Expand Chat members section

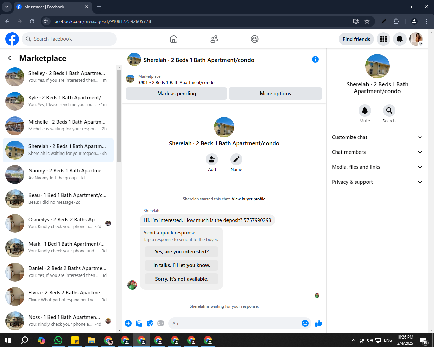(377, 152)
